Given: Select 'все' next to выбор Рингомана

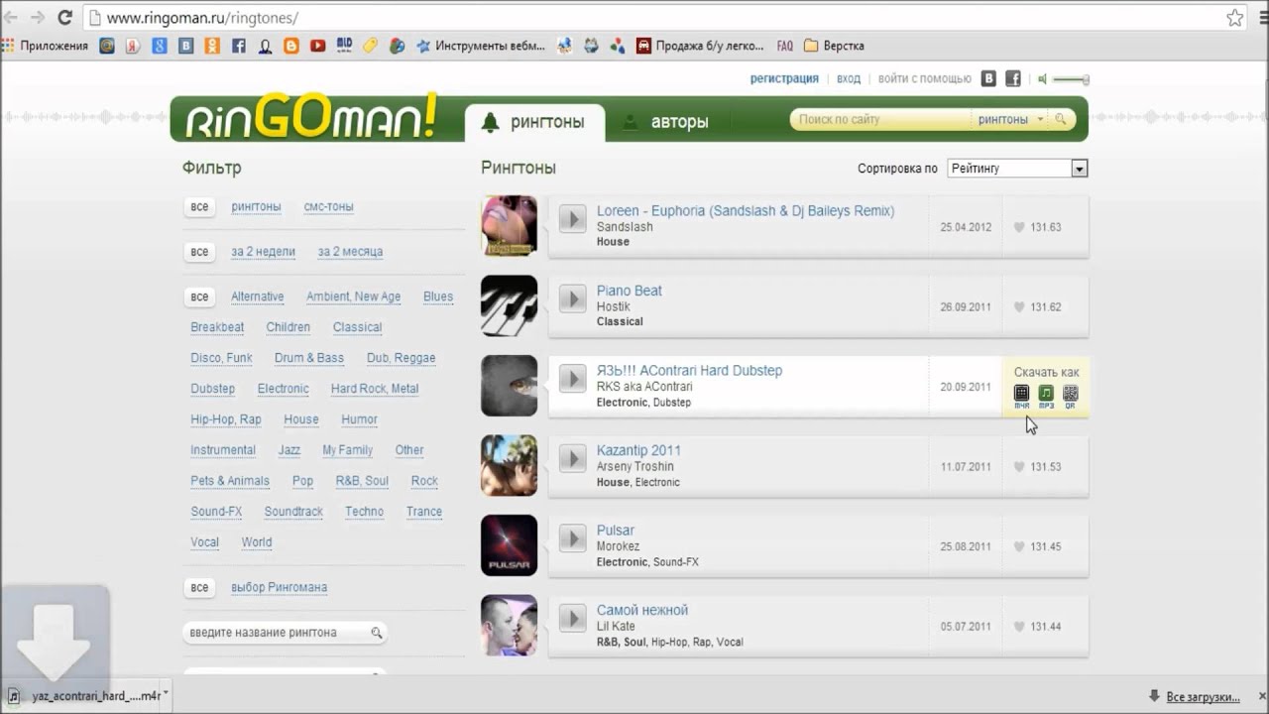Looking at the screenshot, I should pos(199,587).
